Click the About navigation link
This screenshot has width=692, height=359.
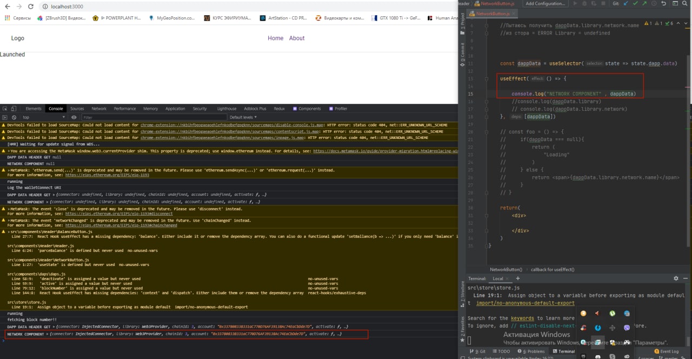(x=297, y=38)
